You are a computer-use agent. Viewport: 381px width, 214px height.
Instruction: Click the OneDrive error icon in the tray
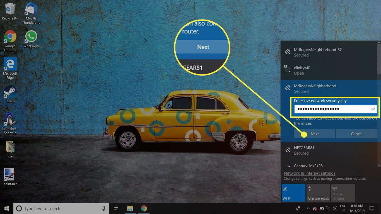point(315,208)
